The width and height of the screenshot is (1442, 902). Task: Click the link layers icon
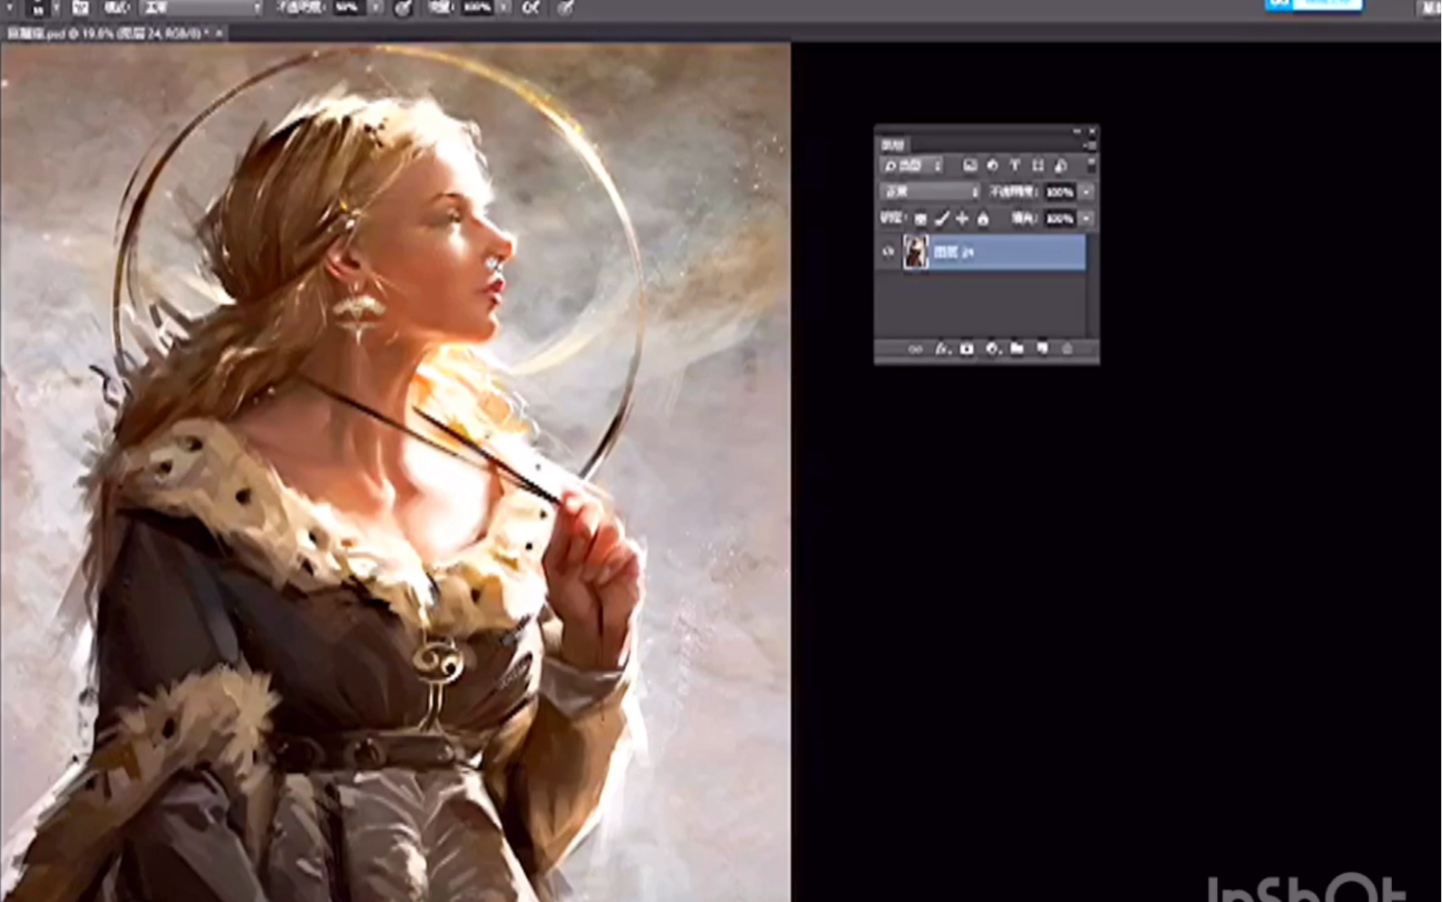tap(915, 348)
